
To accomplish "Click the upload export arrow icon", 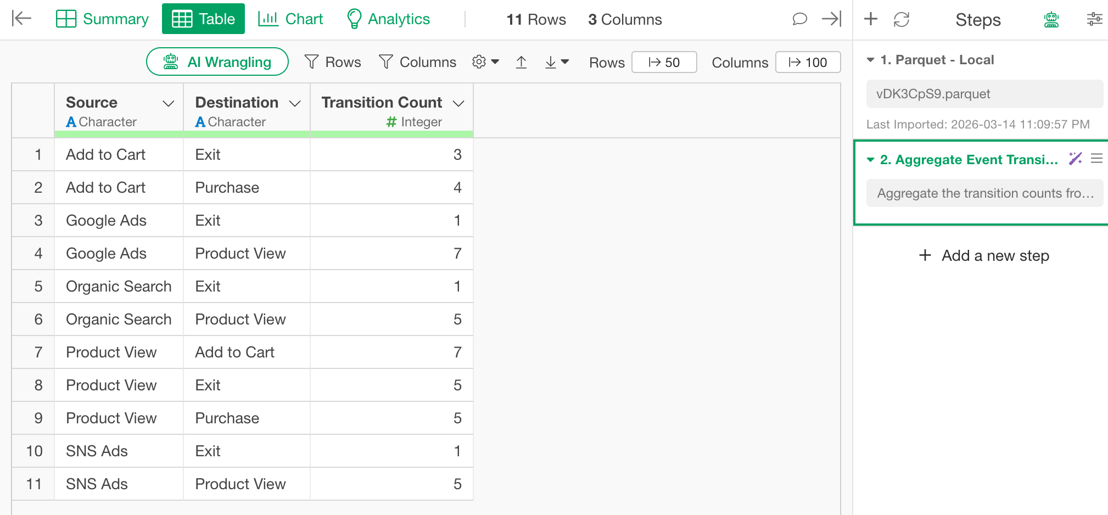I will click(x=521, y=63).
